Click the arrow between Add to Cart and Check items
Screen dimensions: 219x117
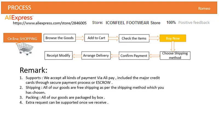coord(114,38)
